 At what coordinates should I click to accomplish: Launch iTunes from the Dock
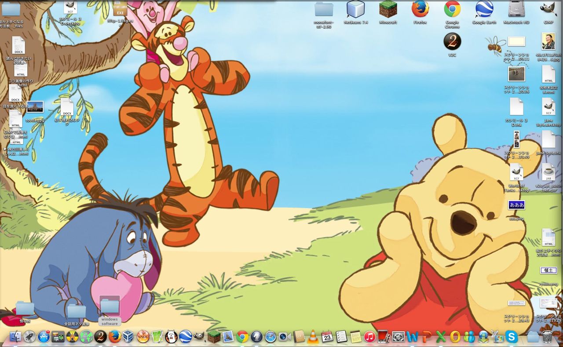click(370, 337)
